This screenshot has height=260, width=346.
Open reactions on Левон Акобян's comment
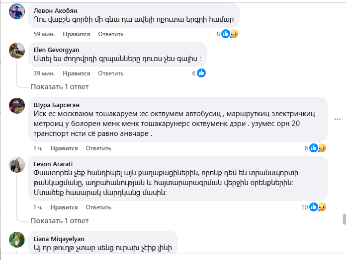[x=229, y=34]
